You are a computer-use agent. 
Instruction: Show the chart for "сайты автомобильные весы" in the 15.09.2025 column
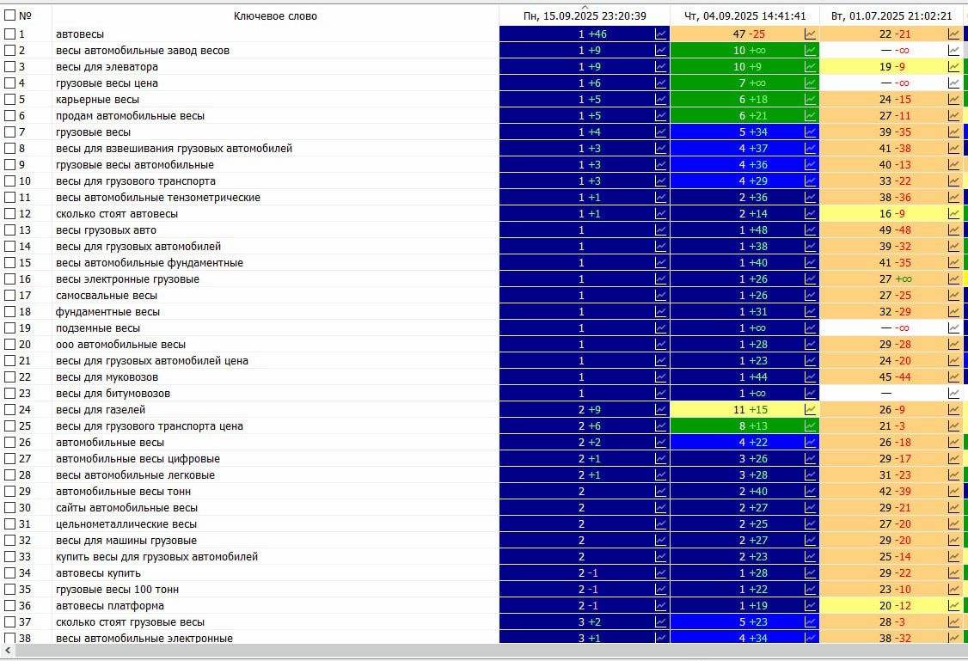tap(660, 508)
